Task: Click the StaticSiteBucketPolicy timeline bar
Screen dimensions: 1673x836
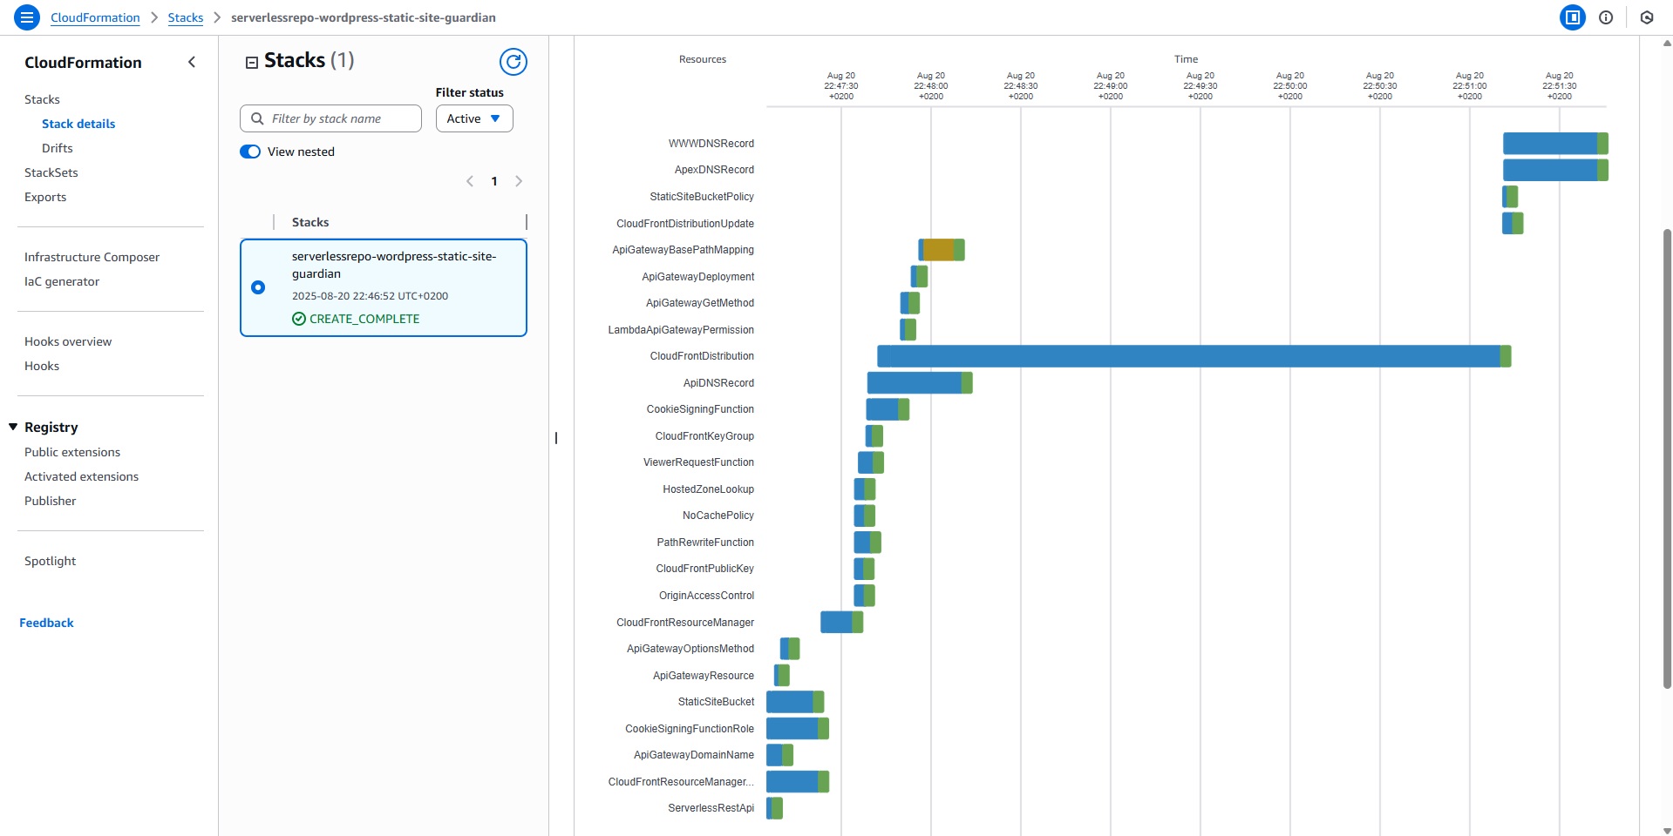Action: pyautogui.click(x=1510, y=197)
